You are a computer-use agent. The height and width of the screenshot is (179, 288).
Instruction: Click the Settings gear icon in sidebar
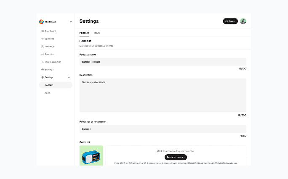click(x=43, y=77)
